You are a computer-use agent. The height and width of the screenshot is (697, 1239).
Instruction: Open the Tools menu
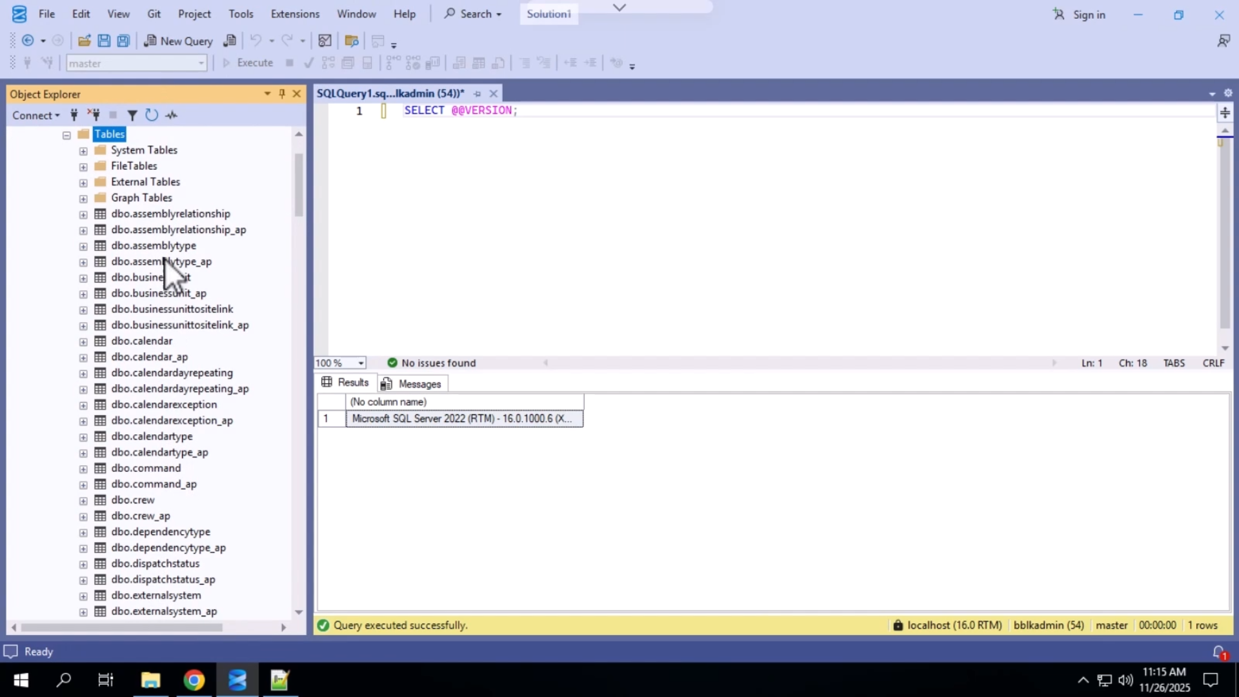(x=241, y=14)
